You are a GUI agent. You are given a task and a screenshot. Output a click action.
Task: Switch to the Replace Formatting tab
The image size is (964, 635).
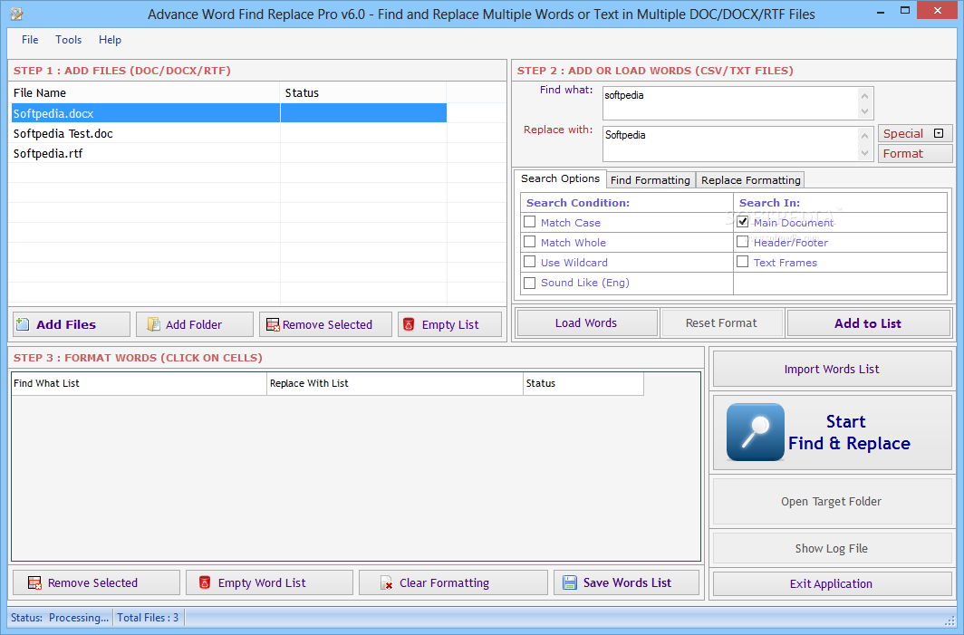coord(751,180)
